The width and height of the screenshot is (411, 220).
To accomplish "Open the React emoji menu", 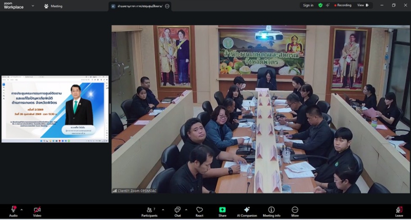I will [x=199, y=211].
